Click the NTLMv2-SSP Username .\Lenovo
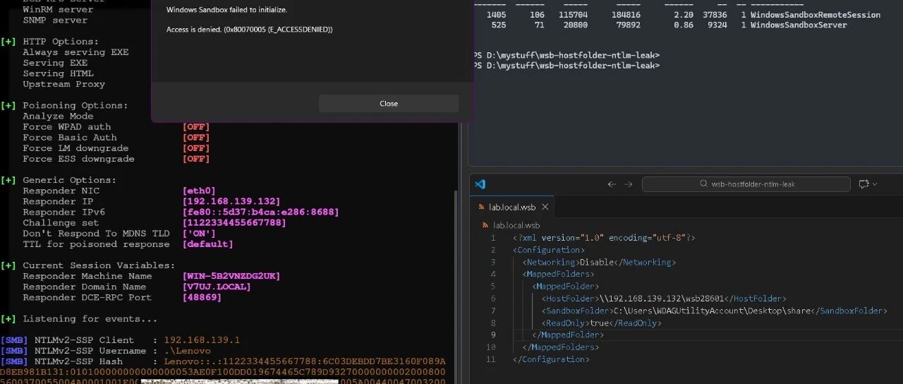The width and height of the screenshot is (903, 384). 187,351
